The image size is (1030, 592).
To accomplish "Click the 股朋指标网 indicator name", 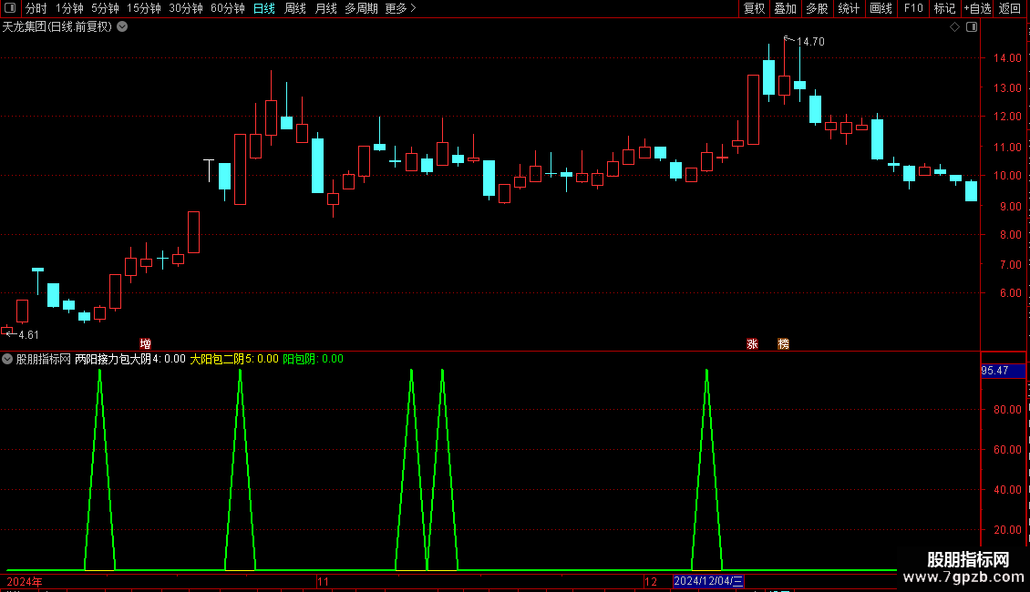I will click(x=44, y=359).
